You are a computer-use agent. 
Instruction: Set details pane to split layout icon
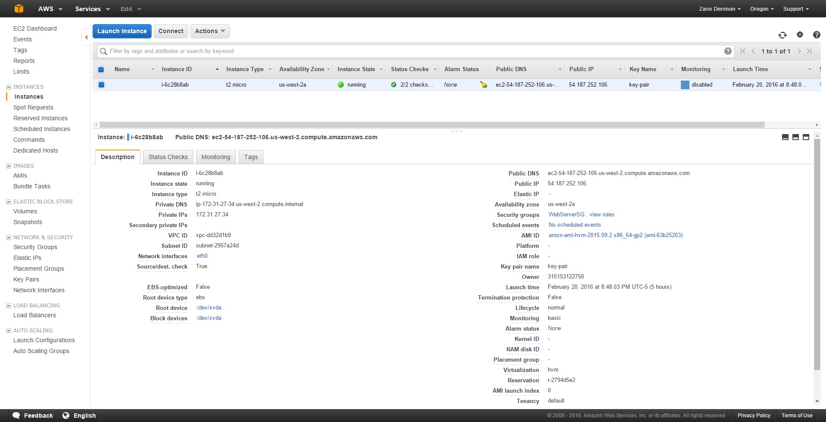point(795,137)
